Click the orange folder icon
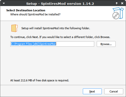This screenshot has height=97, width=126. coord(14,28)
